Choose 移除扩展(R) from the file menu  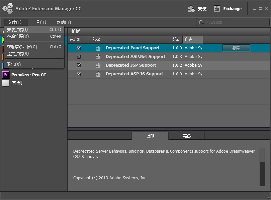34,36
